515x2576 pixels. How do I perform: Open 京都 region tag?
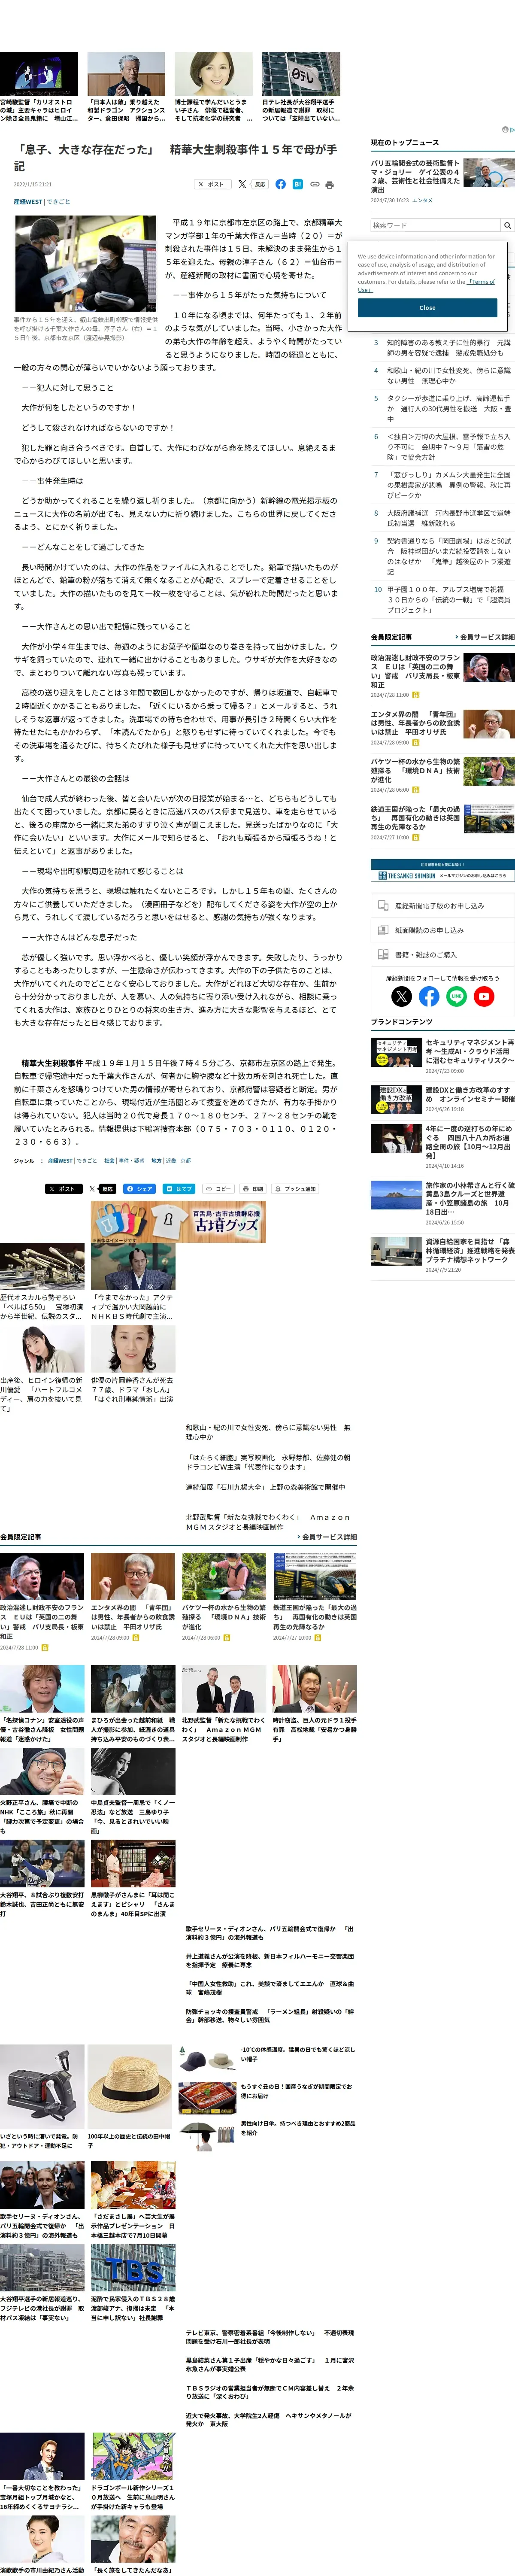(185, 1161)
